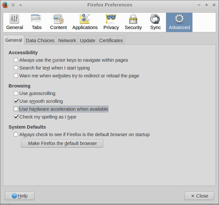219x205 pixels.
Task: Click the Help button
Action: (x=20, y=196)
